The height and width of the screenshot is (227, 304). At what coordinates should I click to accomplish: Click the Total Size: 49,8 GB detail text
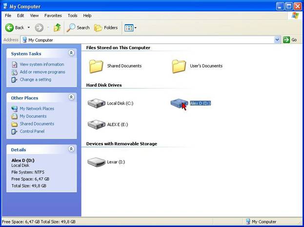tap(29, 186)
